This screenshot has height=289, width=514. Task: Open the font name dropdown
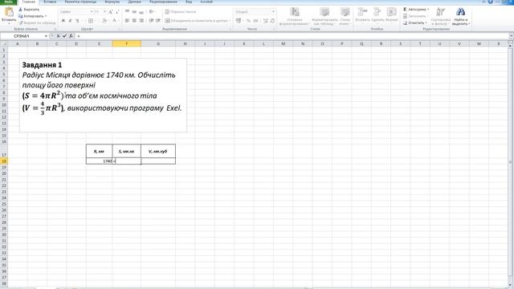(x=92, y=12)
